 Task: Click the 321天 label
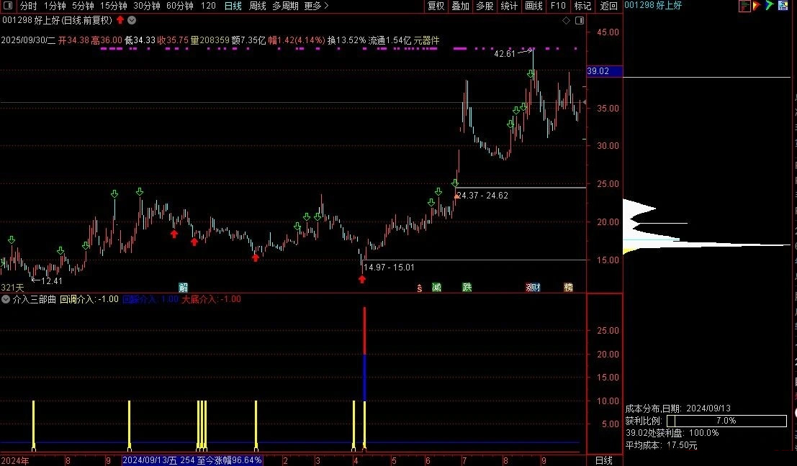coord(12,288)
